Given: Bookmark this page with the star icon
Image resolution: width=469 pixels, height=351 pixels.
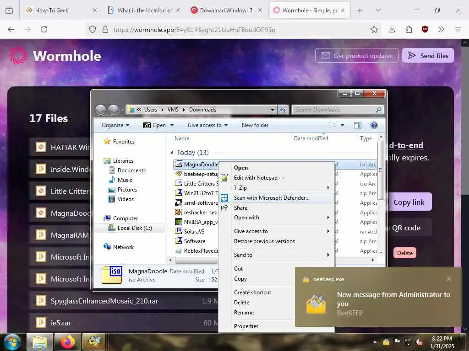Looking at the screenshot, I should [x=374, y=29].
